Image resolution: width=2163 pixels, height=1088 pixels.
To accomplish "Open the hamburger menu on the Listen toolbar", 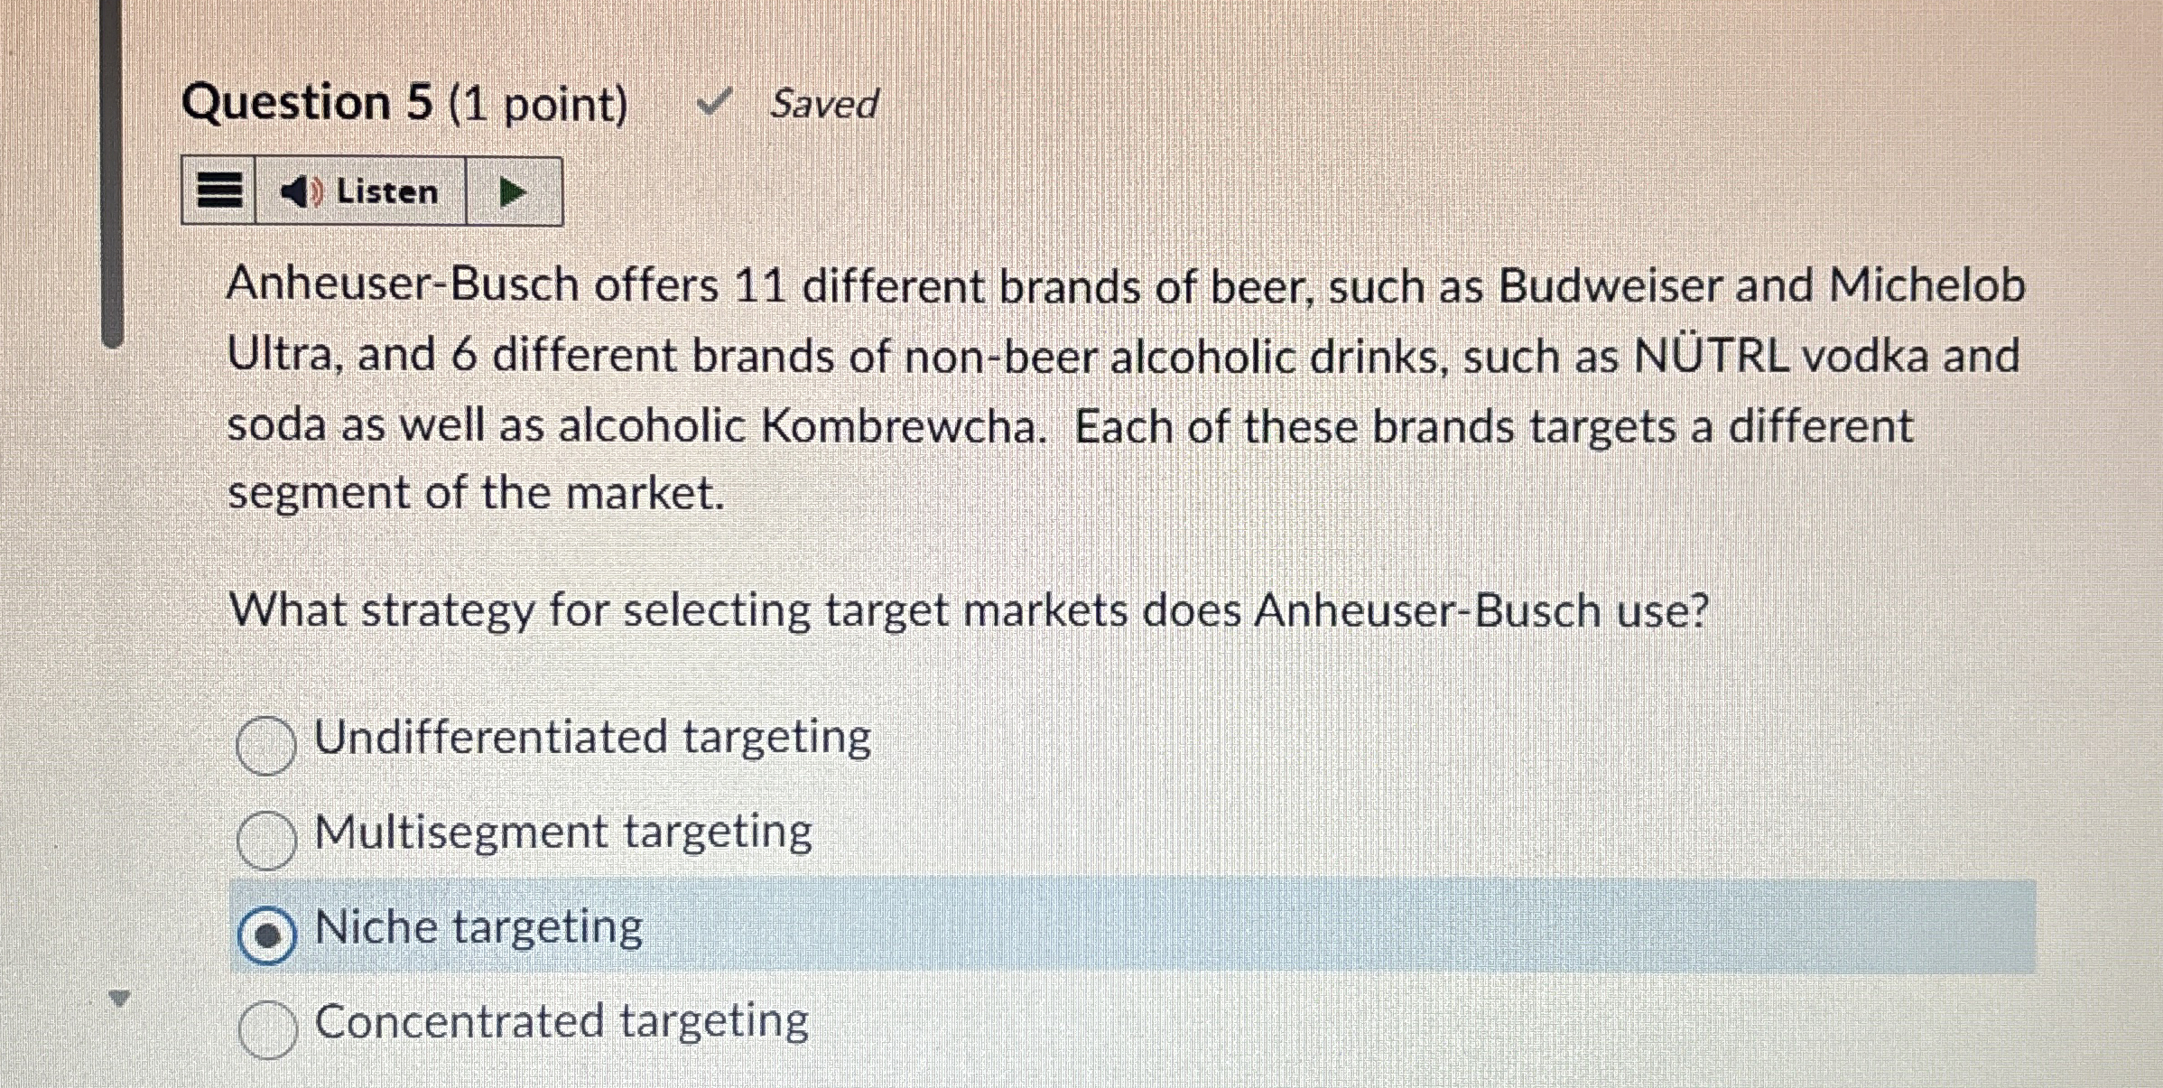I will click(219, 191).
